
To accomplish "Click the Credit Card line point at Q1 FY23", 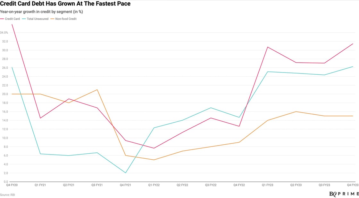I will (x=268, y=47).
